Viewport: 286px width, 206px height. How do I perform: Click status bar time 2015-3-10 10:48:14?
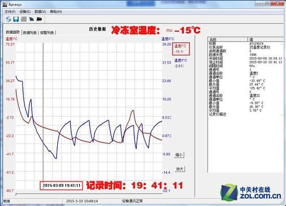(x=82, y=201)
